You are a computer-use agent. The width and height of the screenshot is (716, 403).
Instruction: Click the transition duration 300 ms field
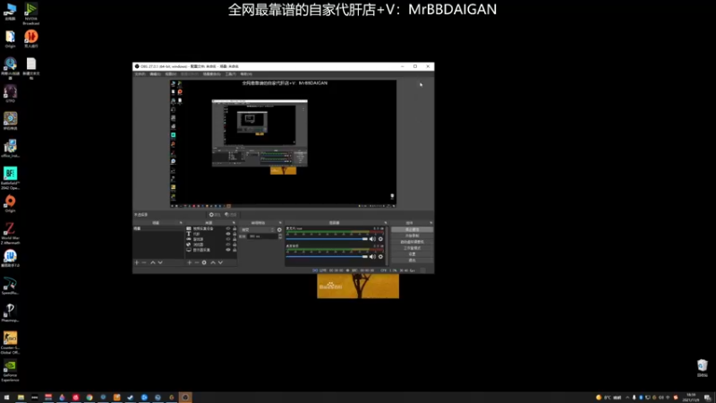pos(262,236)
